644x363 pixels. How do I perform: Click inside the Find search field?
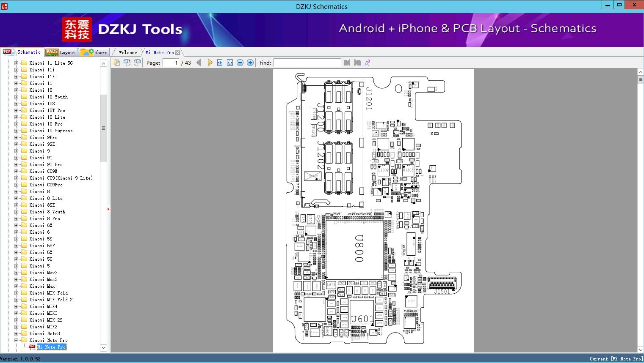(x=307, y=62)
